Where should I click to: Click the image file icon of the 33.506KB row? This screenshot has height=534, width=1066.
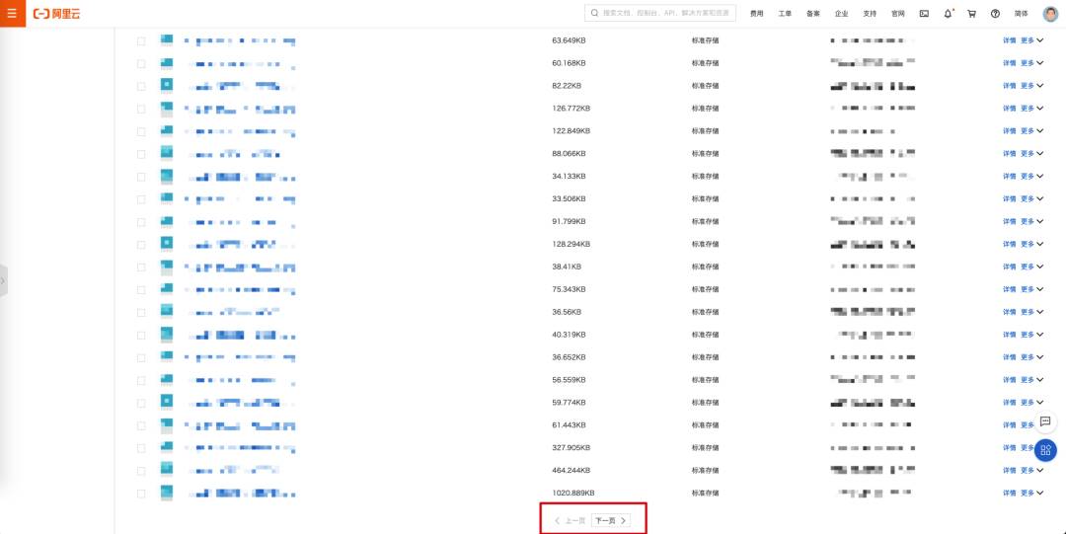(x=167, y=198)
